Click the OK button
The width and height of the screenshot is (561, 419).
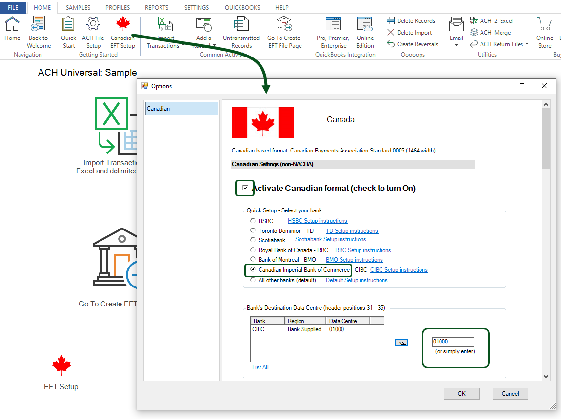click(x=461, y=394)
